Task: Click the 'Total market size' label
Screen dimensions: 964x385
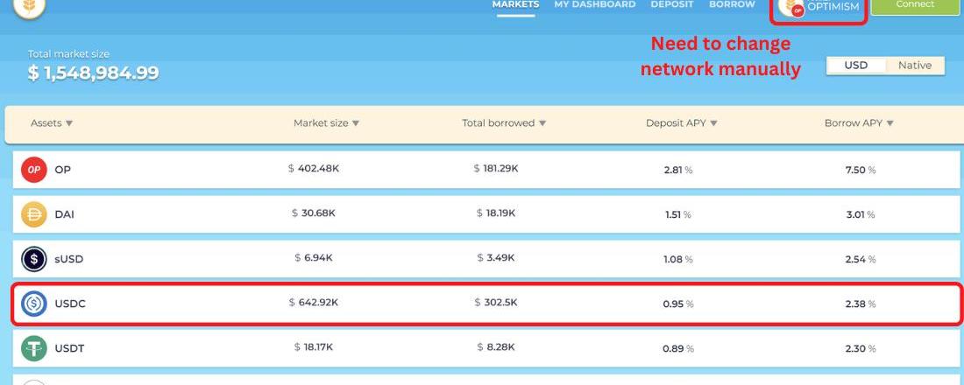Action: click(68, 54)
